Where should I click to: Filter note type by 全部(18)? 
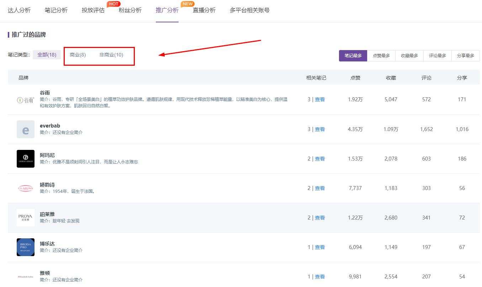pos(47,55)
